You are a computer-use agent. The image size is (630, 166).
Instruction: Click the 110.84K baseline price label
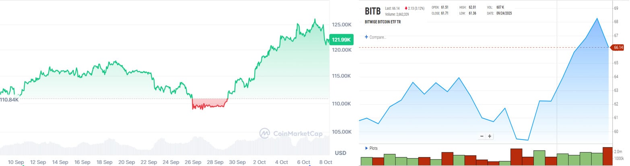pyautogui.click(x=9, y=99)
